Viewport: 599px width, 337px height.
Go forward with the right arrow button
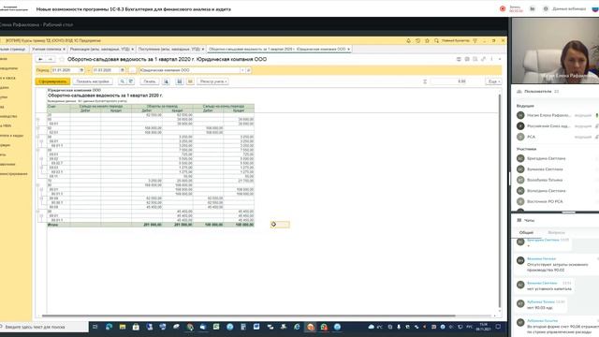[x=50, y=59]
